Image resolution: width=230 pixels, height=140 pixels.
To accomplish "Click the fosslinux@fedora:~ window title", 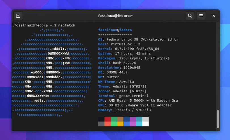I will click(115, 16).
